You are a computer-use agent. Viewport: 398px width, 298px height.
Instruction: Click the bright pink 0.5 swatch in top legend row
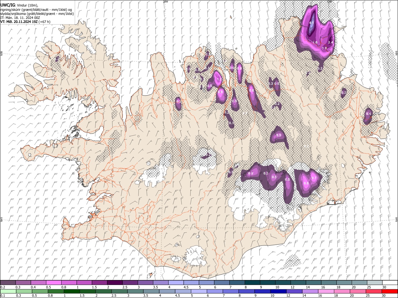53,283
